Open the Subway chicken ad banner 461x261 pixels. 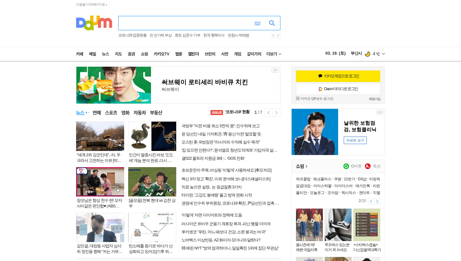pos(178,85)
